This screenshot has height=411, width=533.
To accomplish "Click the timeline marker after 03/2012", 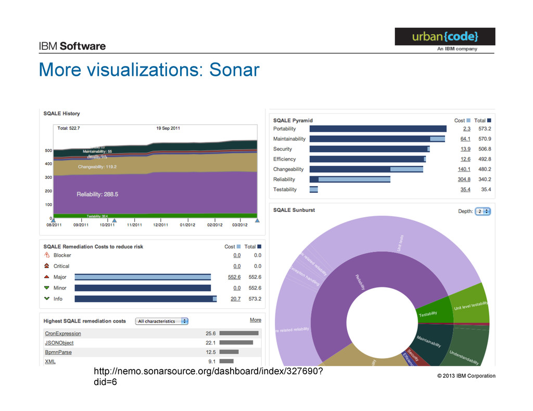I will (257, 221).
